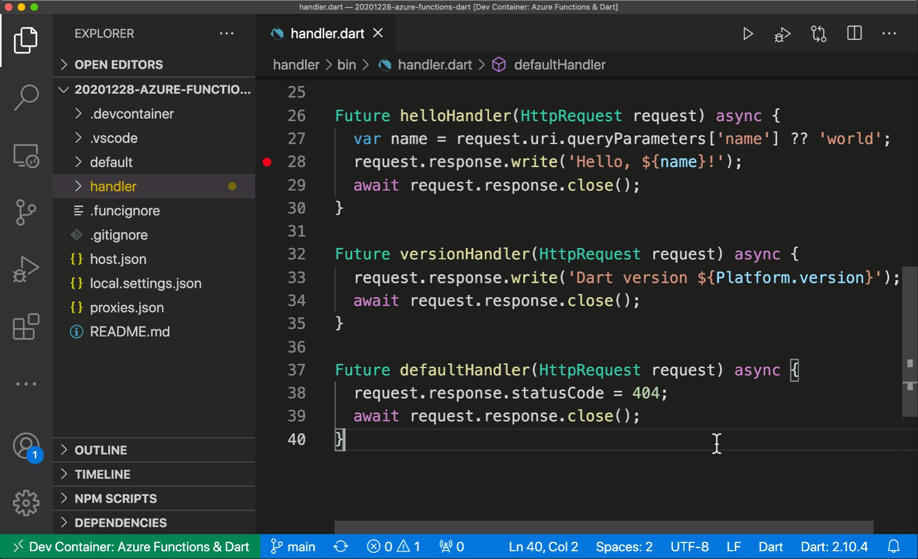The image size is (918, 559).
Task: Change file encoding UTF-8
Action: tap(690, 547)
